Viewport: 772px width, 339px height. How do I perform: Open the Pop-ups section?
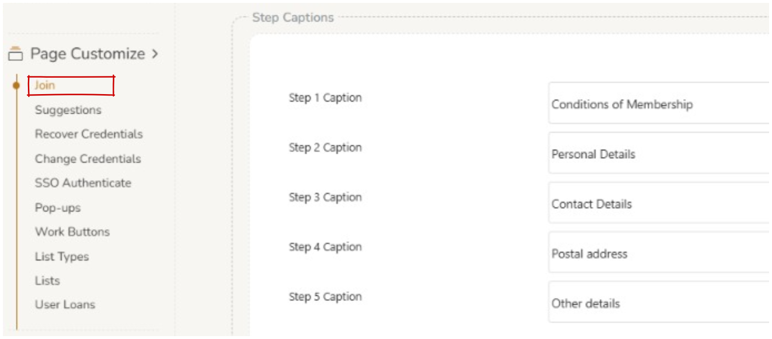click(58, 208)
